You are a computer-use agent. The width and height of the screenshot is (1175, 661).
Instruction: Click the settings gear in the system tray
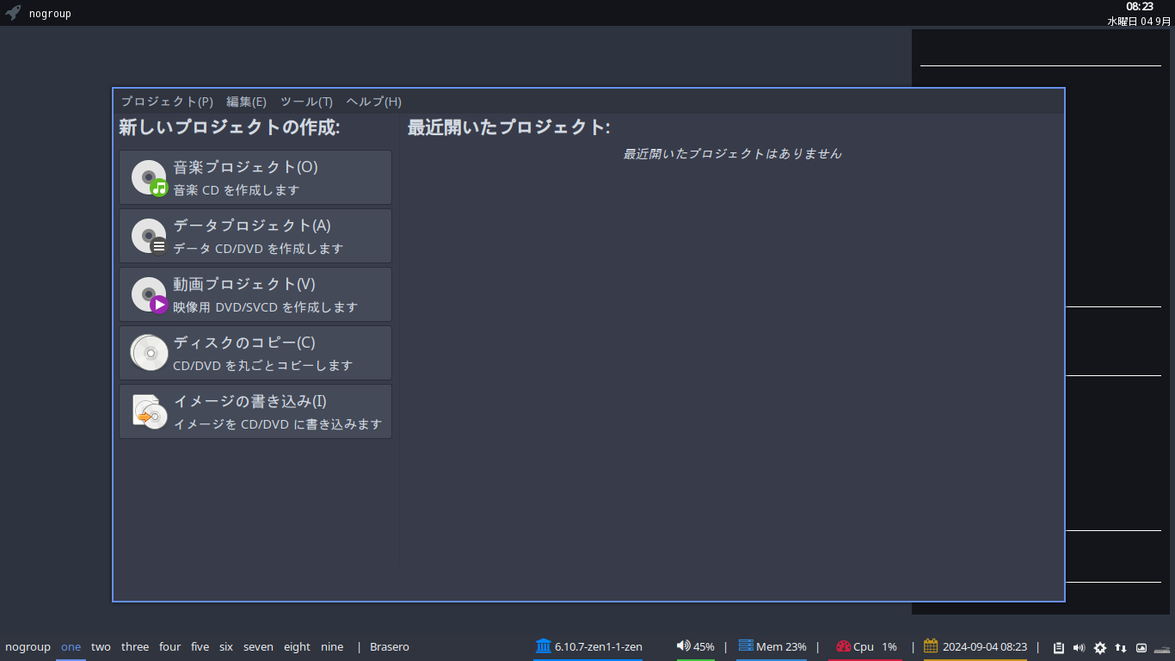click(1100, 647)
